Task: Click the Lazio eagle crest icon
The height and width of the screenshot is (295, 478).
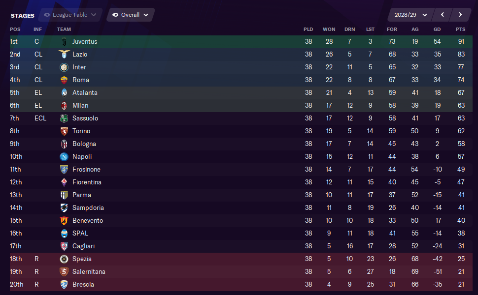Action: tap(64, 55)
